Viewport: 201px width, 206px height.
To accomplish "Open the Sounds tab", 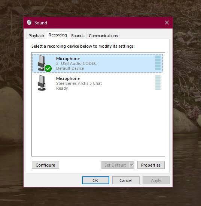I will (78, 36).
